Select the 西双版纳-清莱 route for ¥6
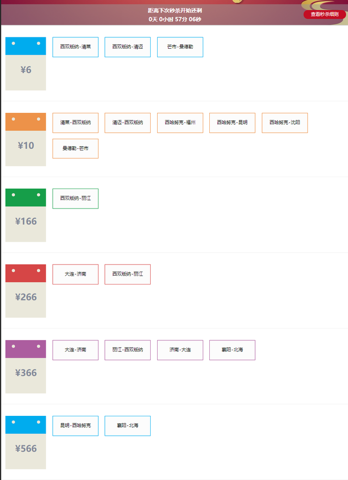 point(76,47)
